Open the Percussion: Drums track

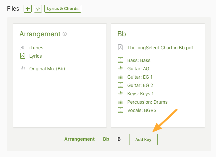[x=147, y=102]
